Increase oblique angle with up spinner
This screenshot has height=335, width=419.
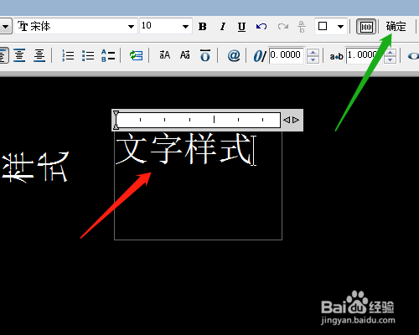point(313,52)
